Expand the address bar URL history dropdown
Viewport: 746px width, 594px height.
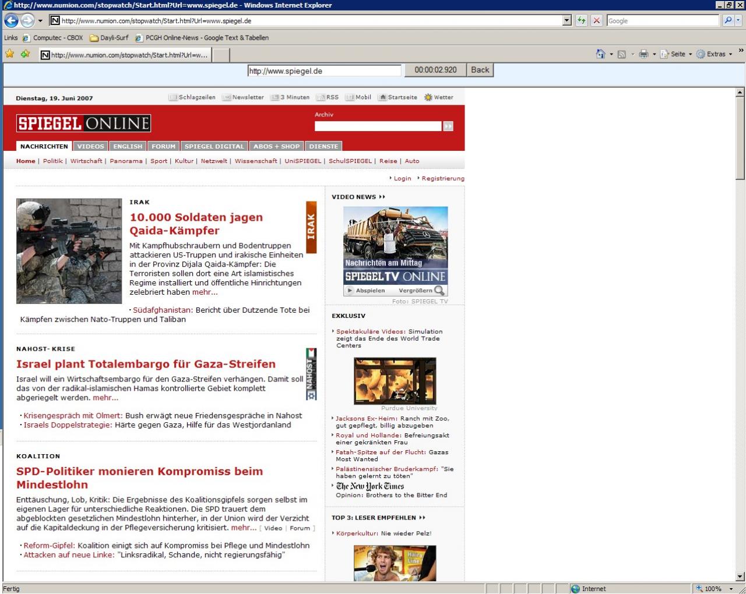click(567, 21)
